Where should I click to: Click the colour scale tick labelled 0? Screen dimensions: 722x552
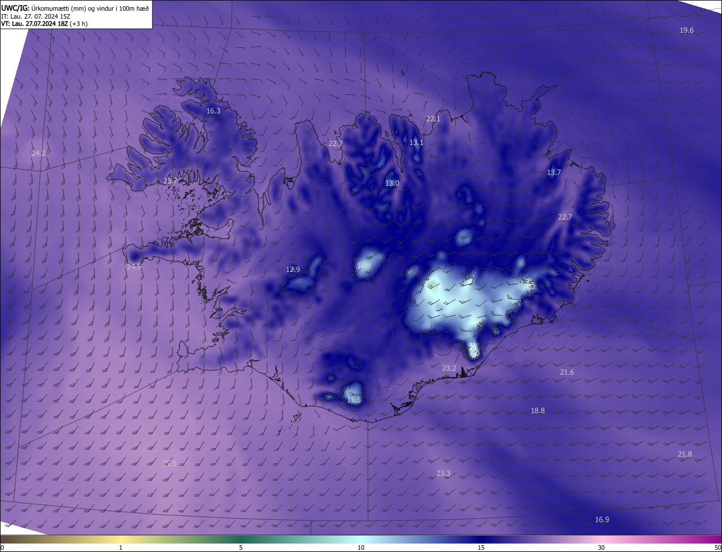2,547
